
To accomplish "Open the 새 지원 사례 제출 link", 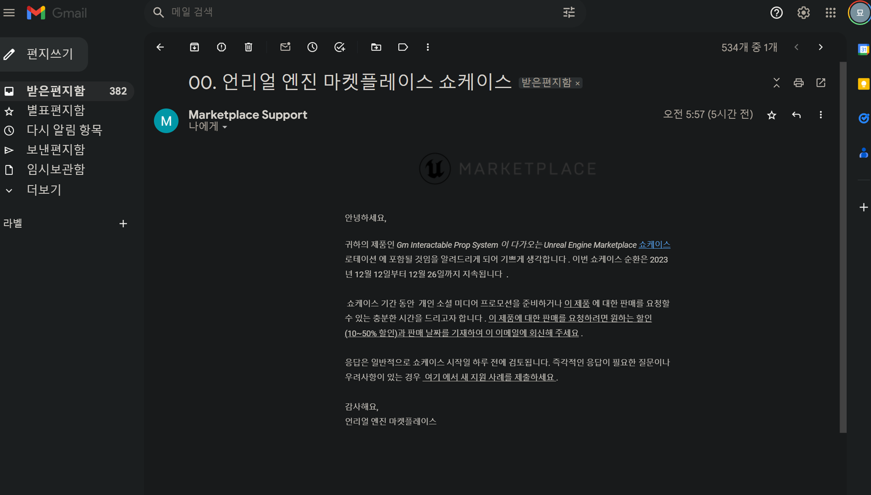I will [489, 377].
